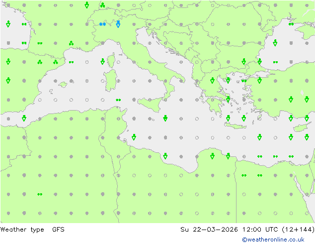
Task: Select the shower symbol in the western Black Sea
Action: click(x=275, y=43)
